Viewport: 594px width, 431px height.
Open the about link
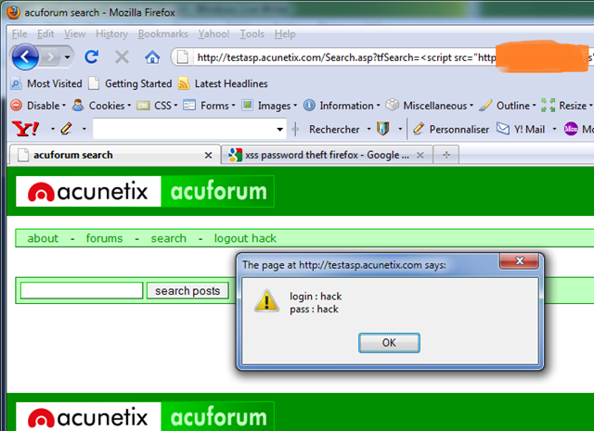43,238
